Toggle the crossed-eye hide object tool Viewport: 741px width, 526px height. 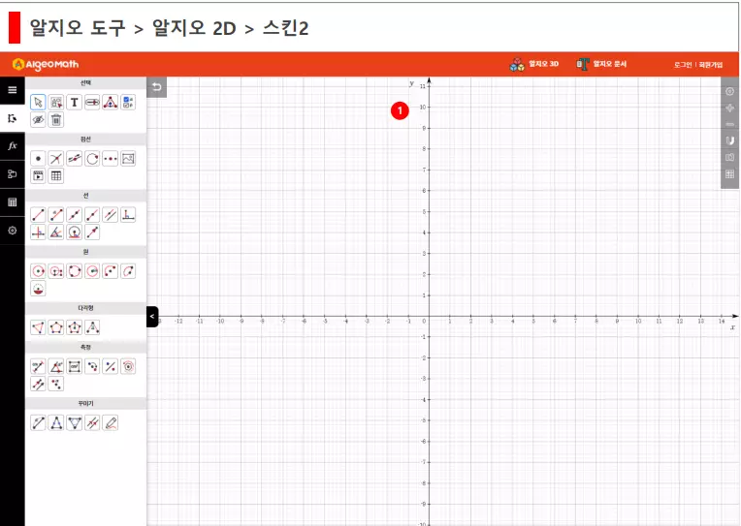pyautogui.click(x=38, y=120)
